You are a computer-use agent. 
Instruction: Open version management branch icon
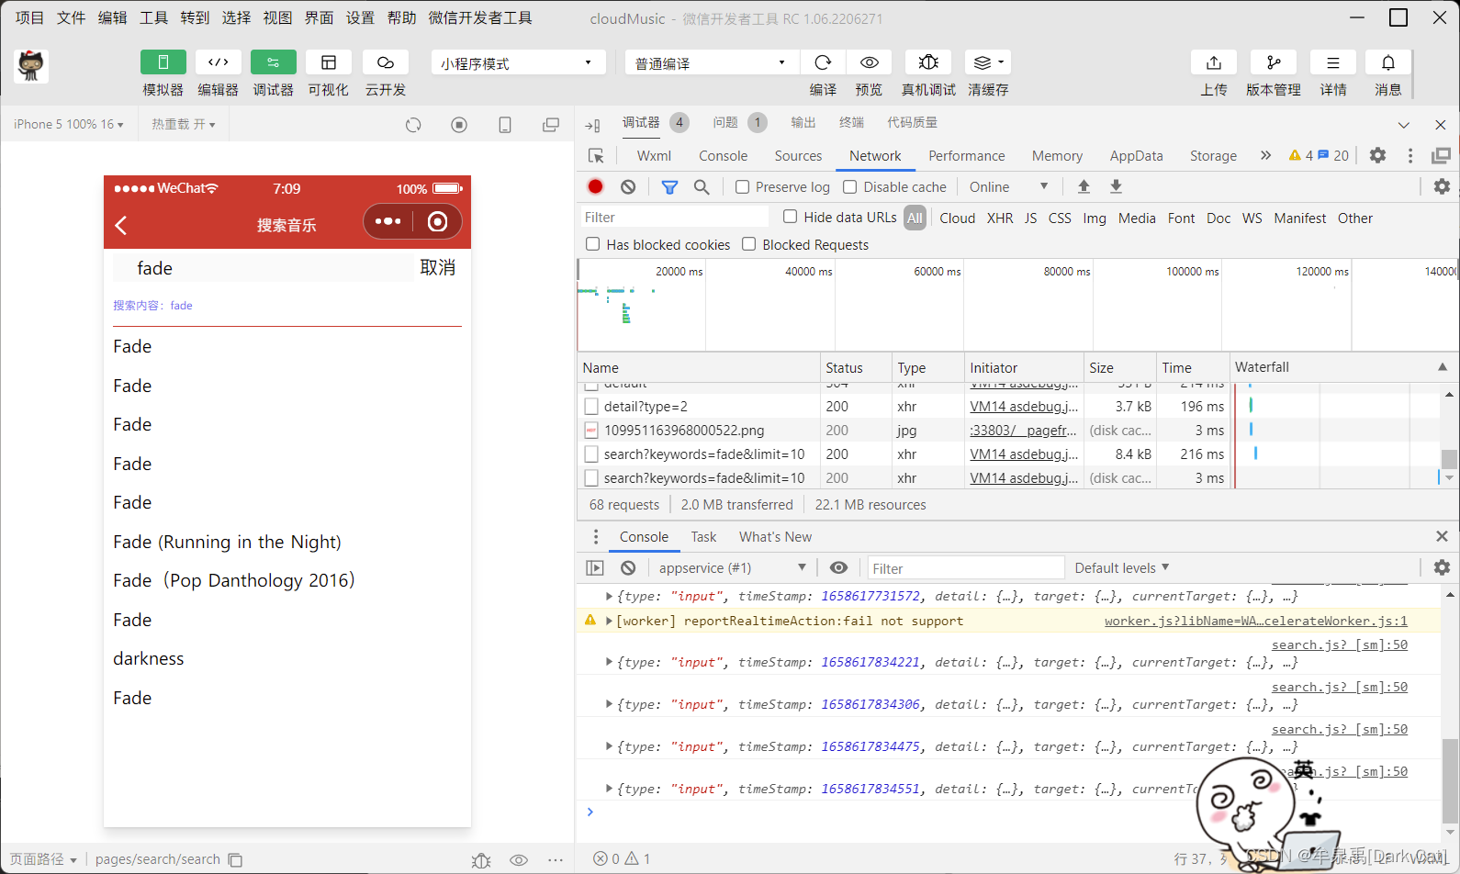click(1273, 62)
